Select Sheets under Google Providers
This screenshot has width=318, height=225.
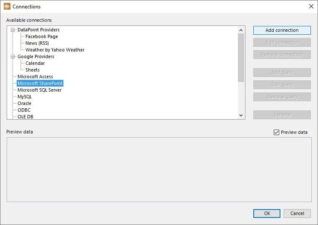point(33,70)
